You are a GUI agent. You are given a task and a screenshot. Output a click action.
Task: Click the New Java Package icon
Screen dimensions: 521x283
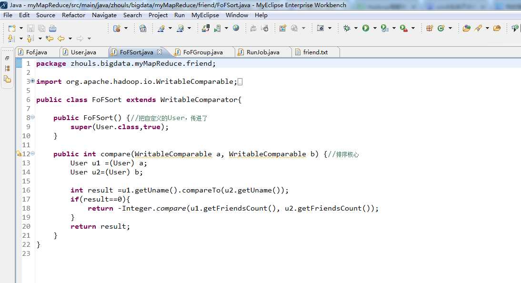430,28
